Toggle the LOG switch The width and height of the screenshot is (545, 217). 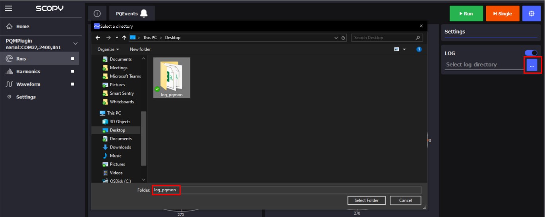point(531,53)
